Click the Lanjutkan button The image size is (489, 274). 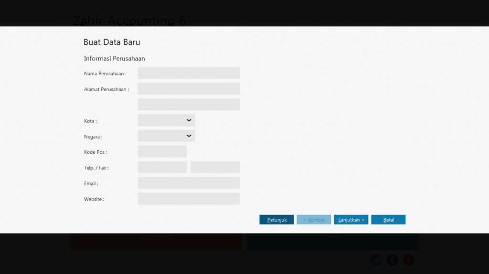351,220
